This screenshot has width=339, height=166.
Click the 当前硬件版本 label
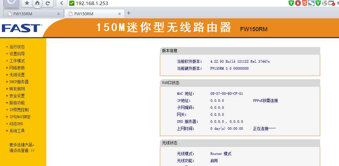click(x=189, y=68)
